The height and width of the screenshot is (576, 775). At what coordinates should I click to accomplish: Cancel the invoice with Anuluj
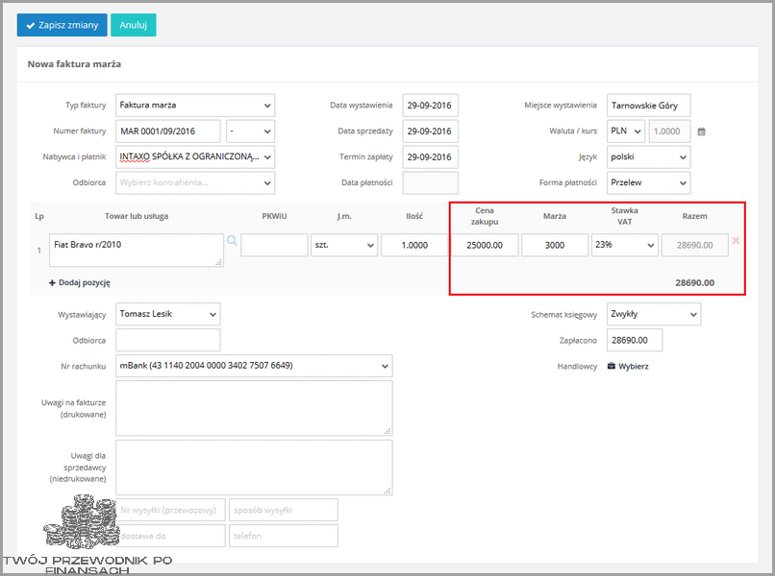[134, 25]
